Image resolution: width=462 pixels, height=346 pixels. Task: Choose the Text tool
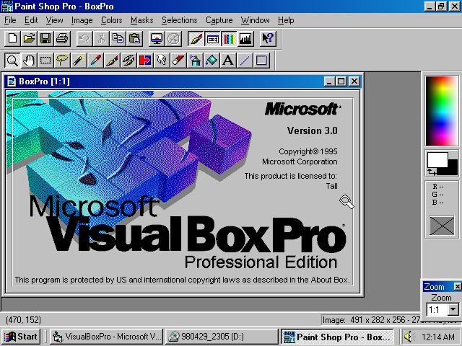pos(228,60)
